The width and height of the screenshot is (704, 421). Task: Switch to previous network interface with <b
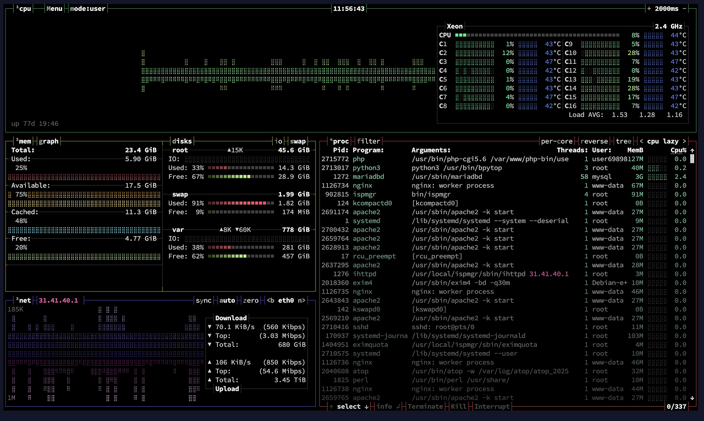tap(271, 300)
